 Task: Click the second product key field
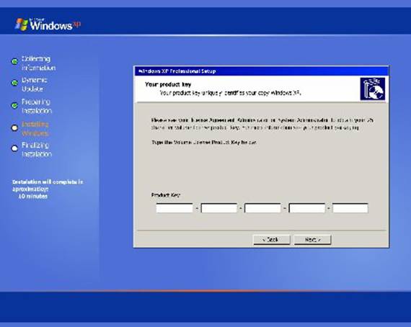pos(219,208)
